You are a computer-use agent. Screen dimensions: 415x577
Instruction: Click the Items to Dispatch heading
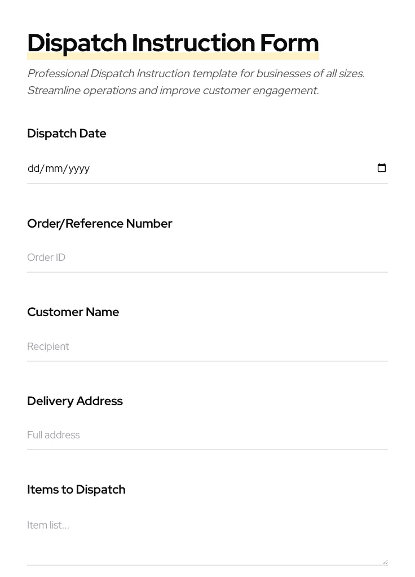76,489
